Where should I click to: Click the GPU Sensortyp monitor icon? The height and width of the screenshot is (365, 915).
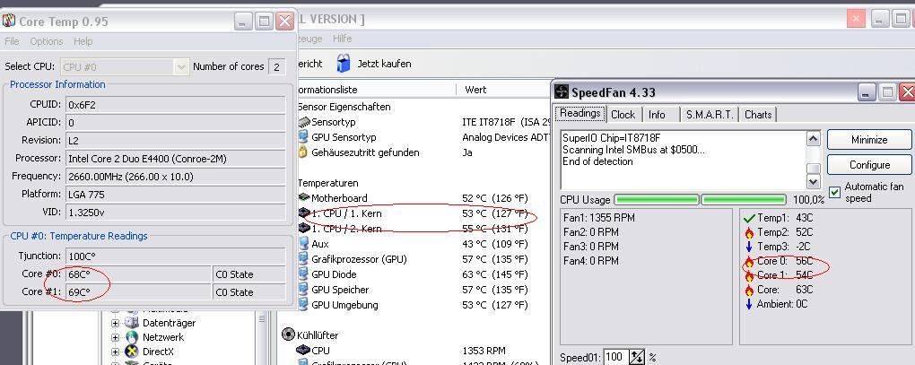pos(303,137)
